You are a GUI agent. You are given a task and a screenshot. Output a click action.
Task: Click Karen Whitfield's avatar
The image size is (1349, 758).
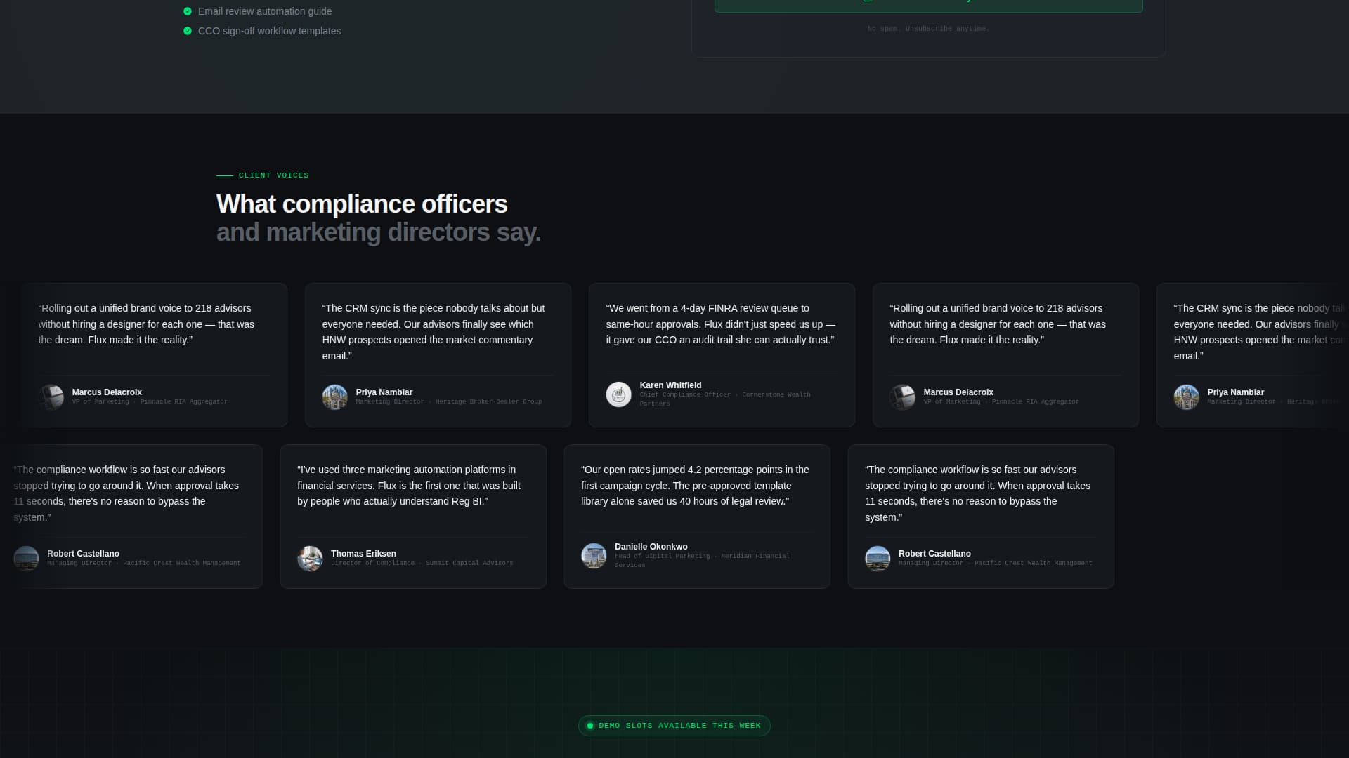[x=619, y=394]
